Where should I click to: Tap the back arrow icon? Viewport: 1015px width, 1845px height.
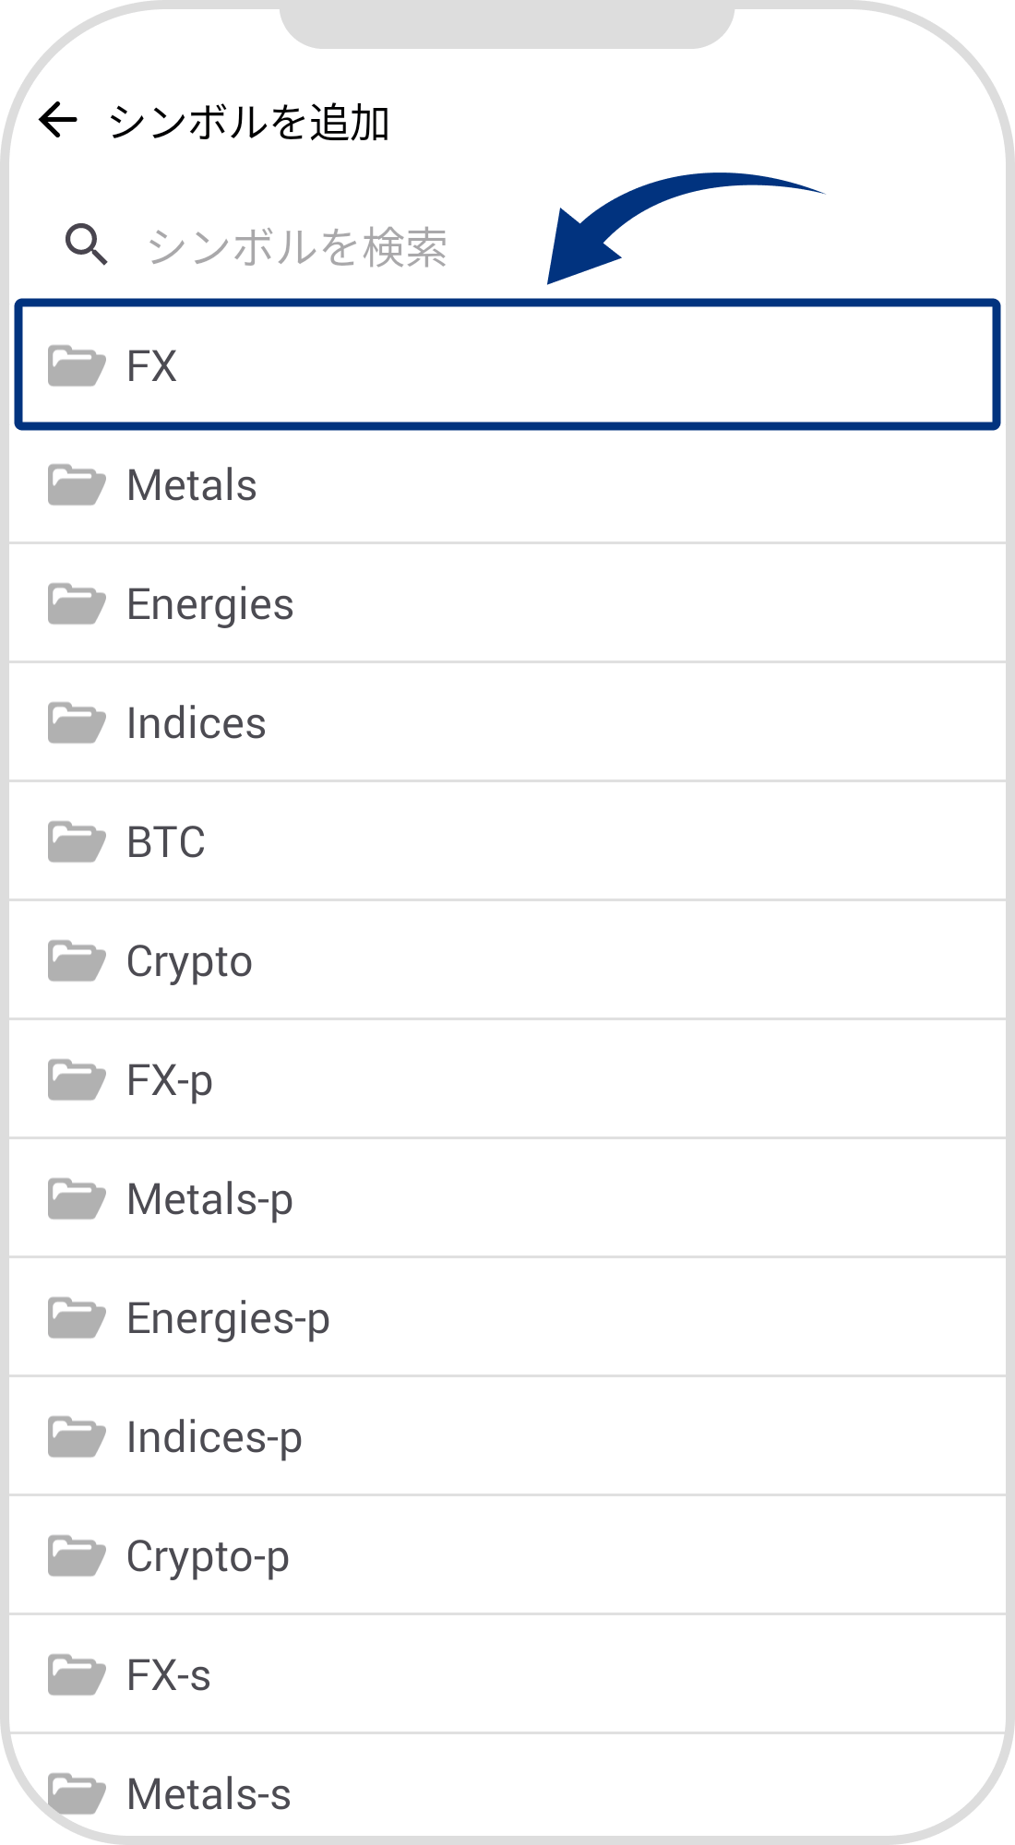tap(58, 120)
